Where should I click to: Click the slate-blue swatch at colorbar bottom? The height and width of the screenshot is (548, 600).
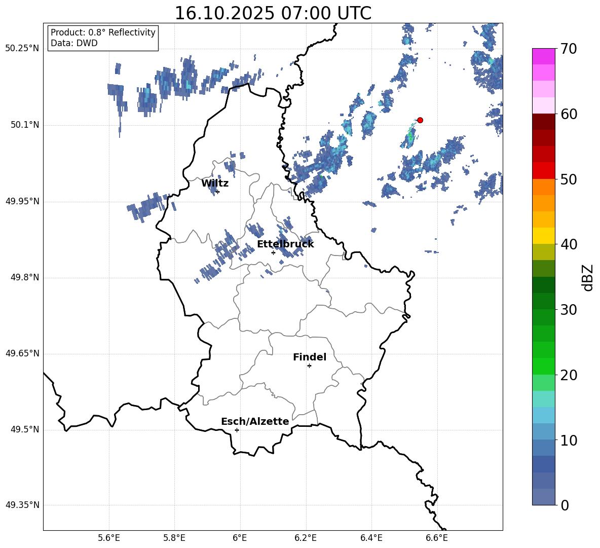(x=544, y=497)
